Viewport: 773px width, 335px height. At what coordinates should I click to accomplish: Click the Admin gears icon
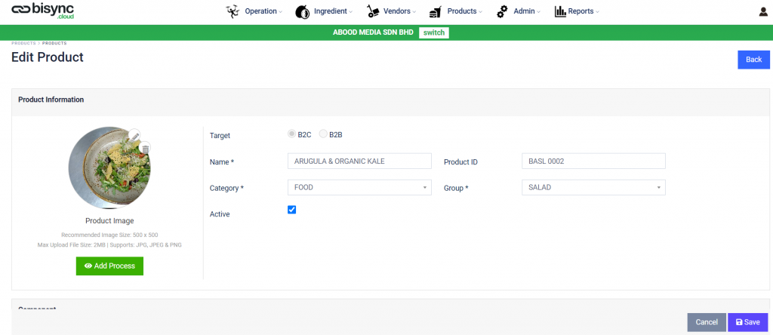502,11
